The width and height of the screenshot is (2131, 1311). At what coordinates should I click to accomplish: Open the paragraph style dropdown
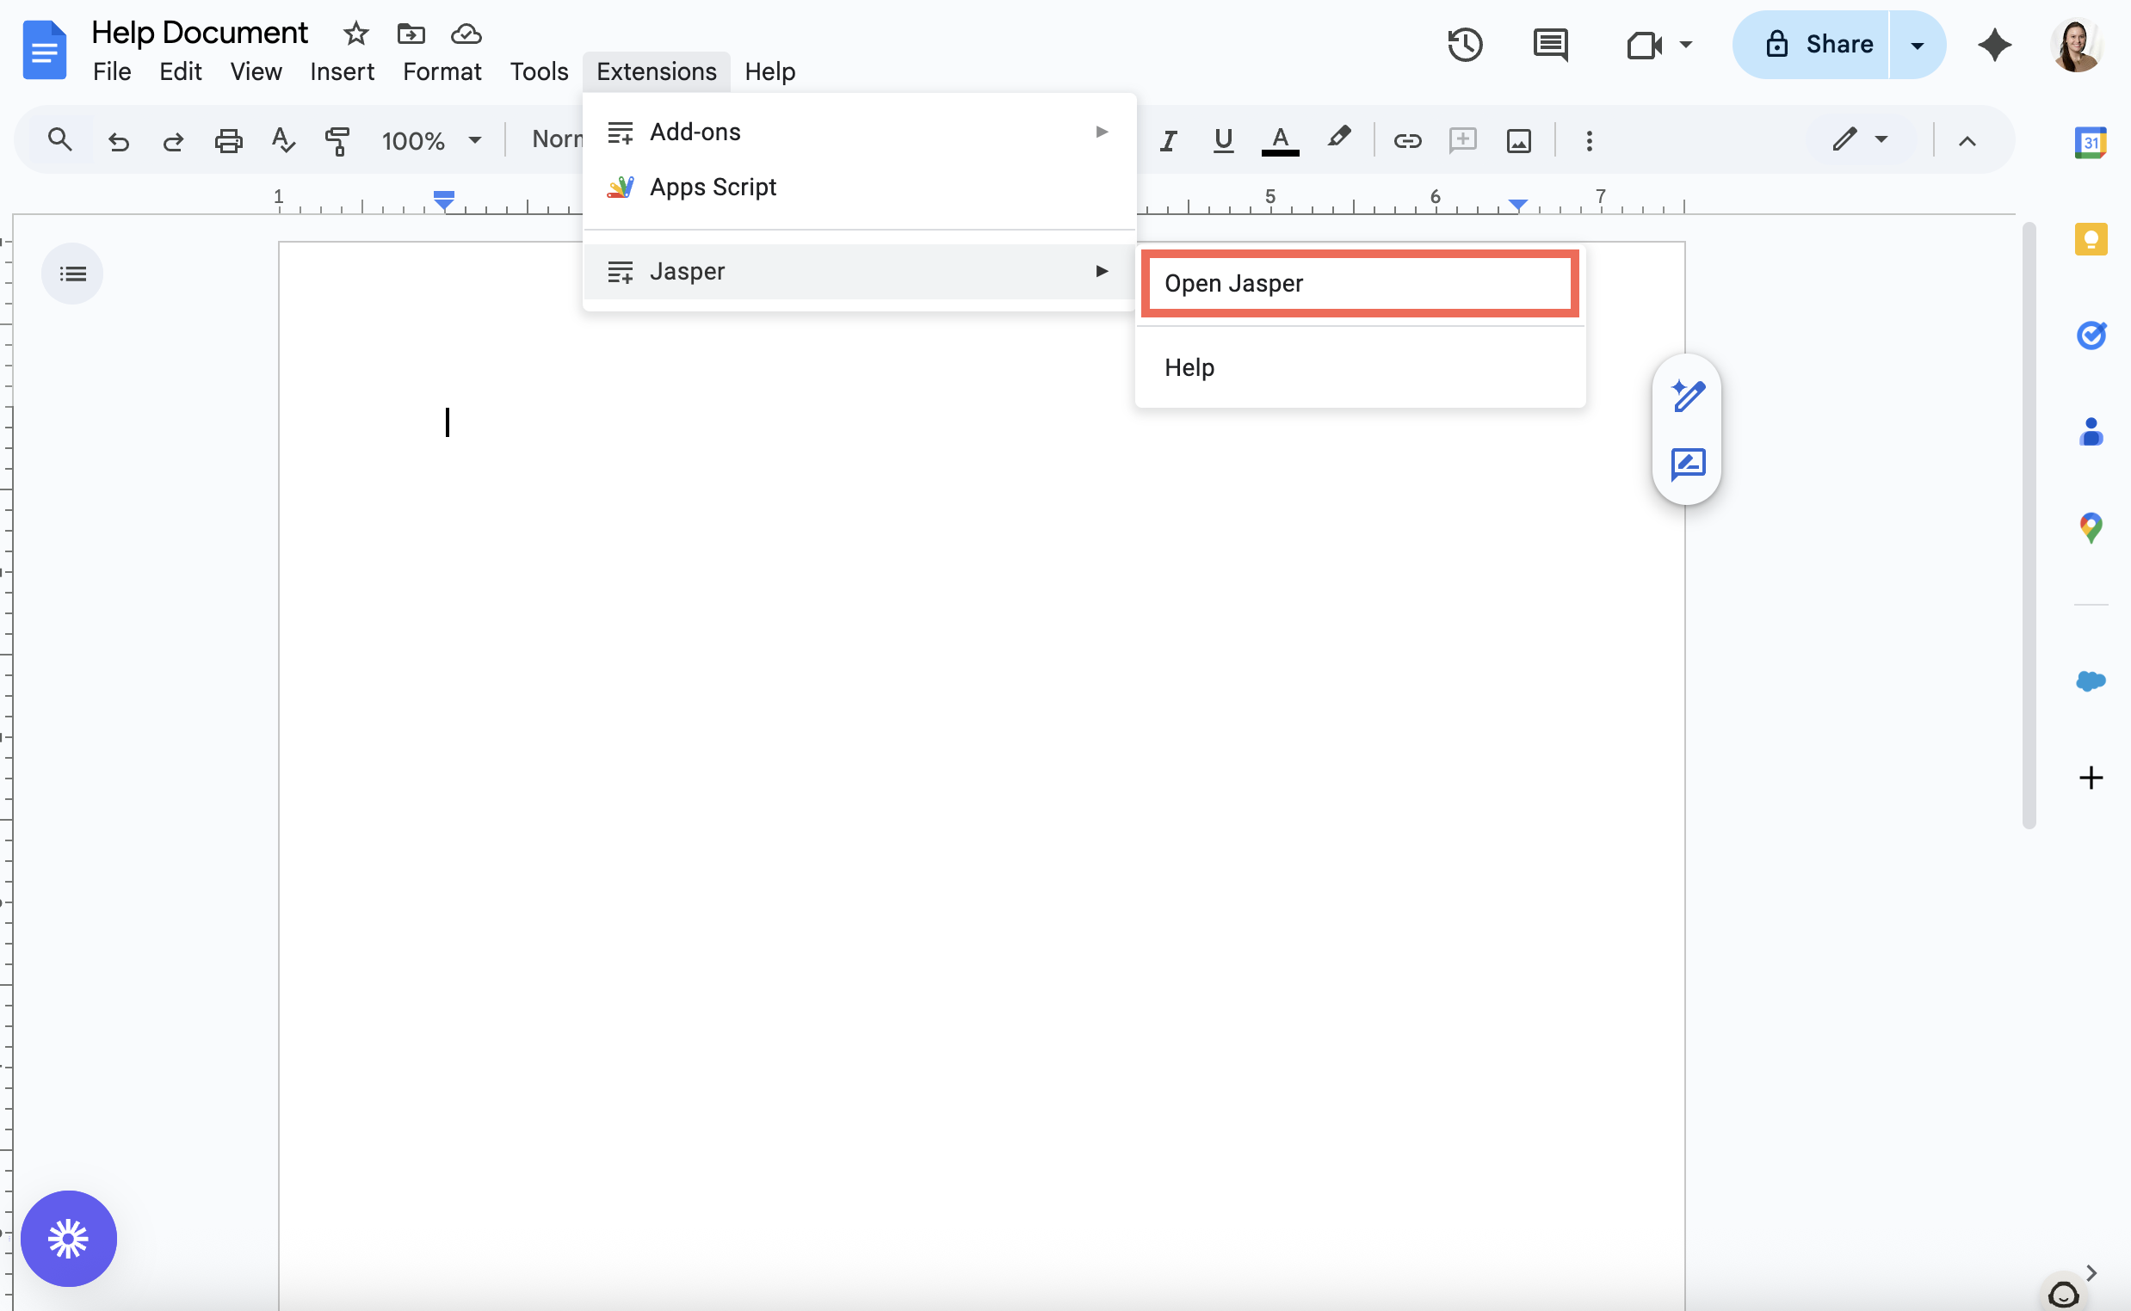[556, 139]
